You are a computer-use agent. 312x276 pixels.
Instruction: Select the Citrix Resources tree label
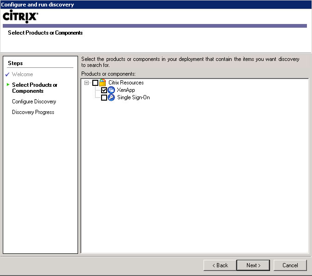coord(126,83)
